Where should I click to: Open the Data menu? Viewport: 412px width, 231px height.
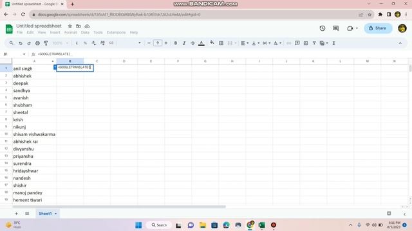85,32
